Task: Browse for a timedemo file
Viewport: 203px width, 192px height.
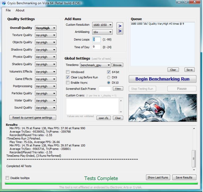Action: pos(117,65)
